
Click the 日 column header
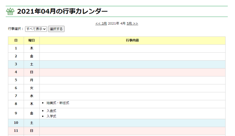pos(16,40)
